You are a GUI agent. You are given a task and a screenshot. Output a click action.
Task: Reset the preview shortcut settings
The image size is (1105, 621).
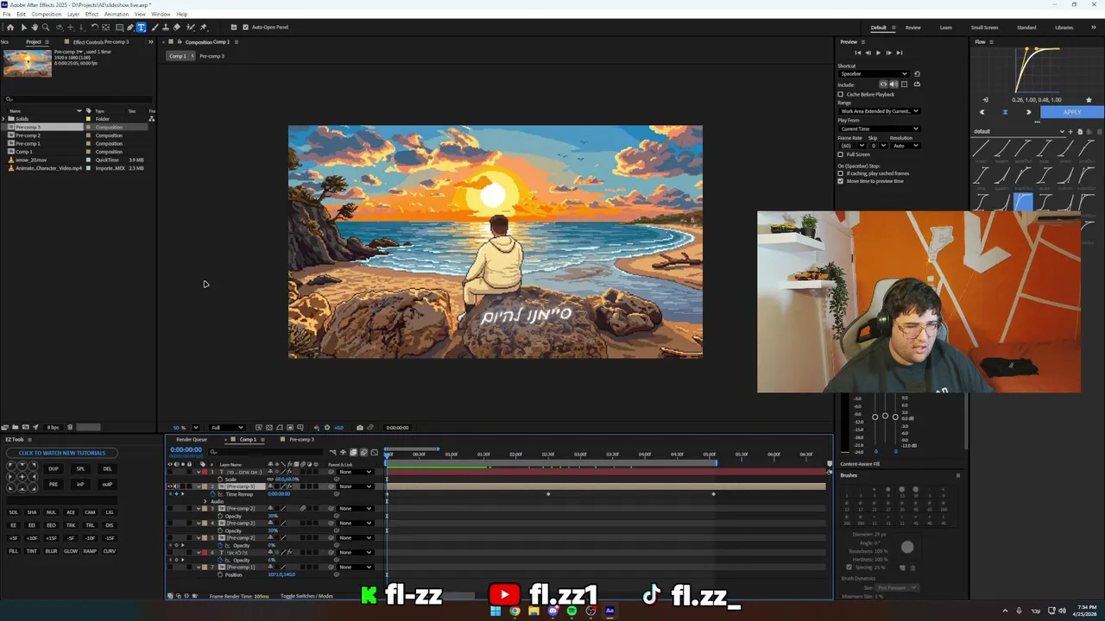(917, 74)
